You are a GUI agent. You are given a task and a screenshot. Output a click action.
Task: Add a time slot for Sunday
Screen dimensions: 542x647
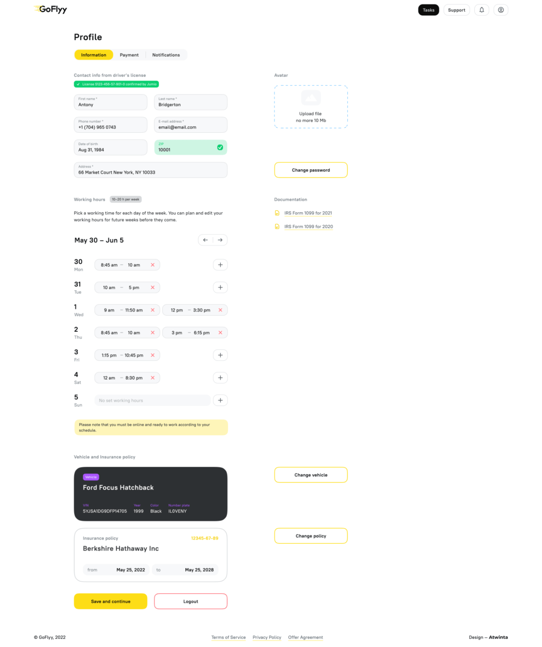(x=220, y=401)
